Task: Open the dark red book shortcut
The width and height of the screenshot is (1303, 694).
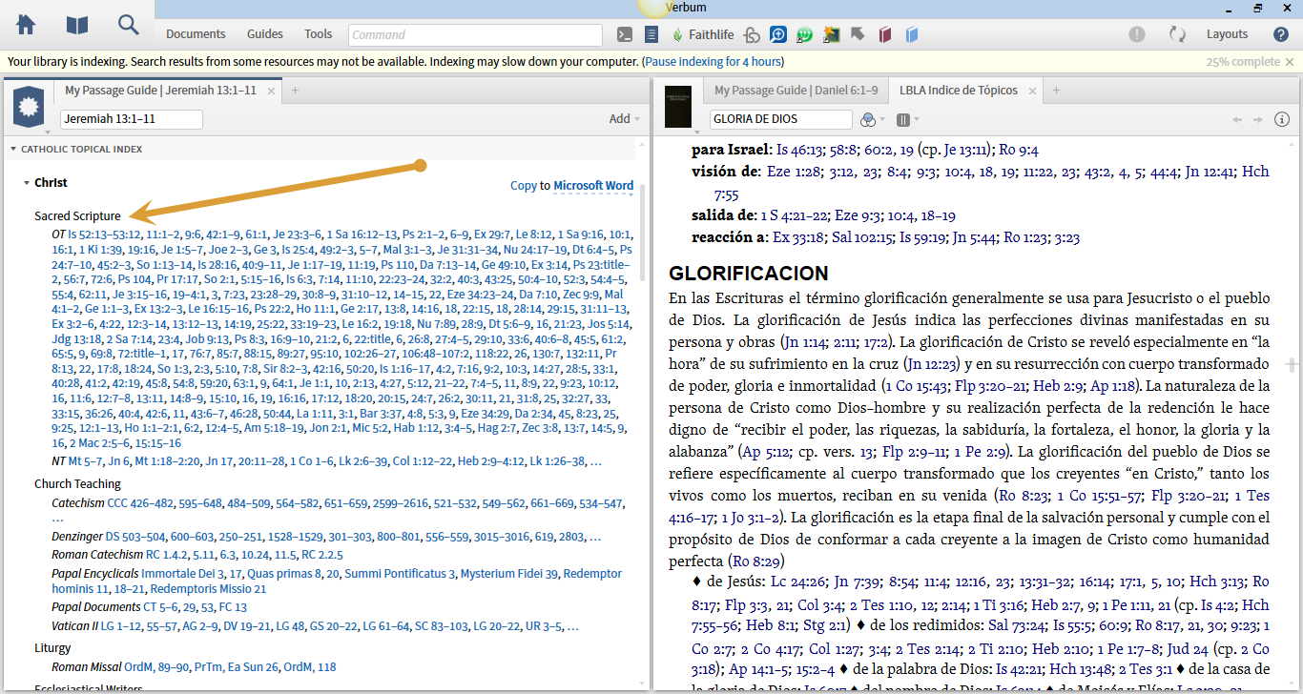Action: [x=885, y=35]
